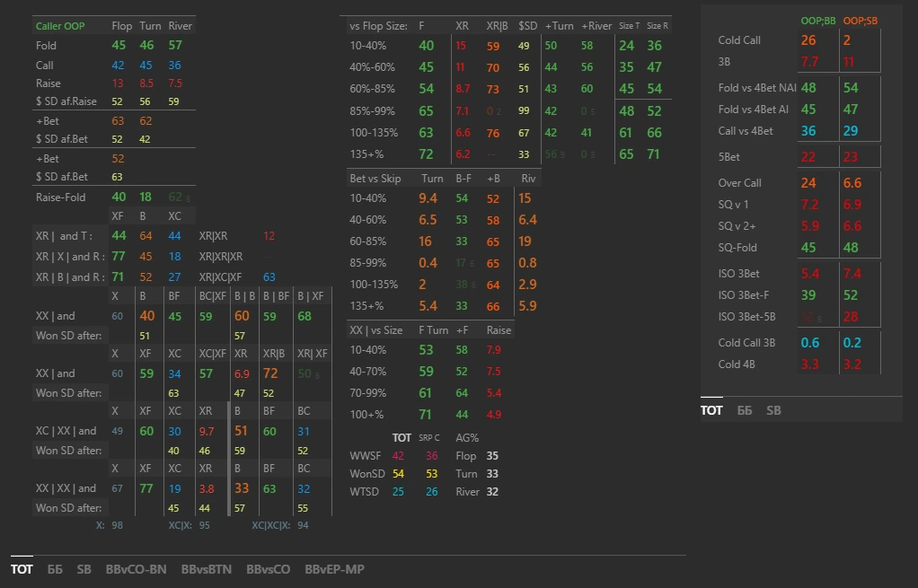Open the BBvsBTN tab
The height and width of the screenshot is (588, 918).
(206, 569)
